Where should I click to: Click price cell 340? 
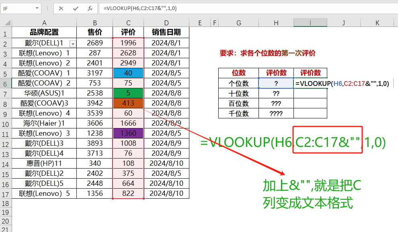tap(95, 163)
